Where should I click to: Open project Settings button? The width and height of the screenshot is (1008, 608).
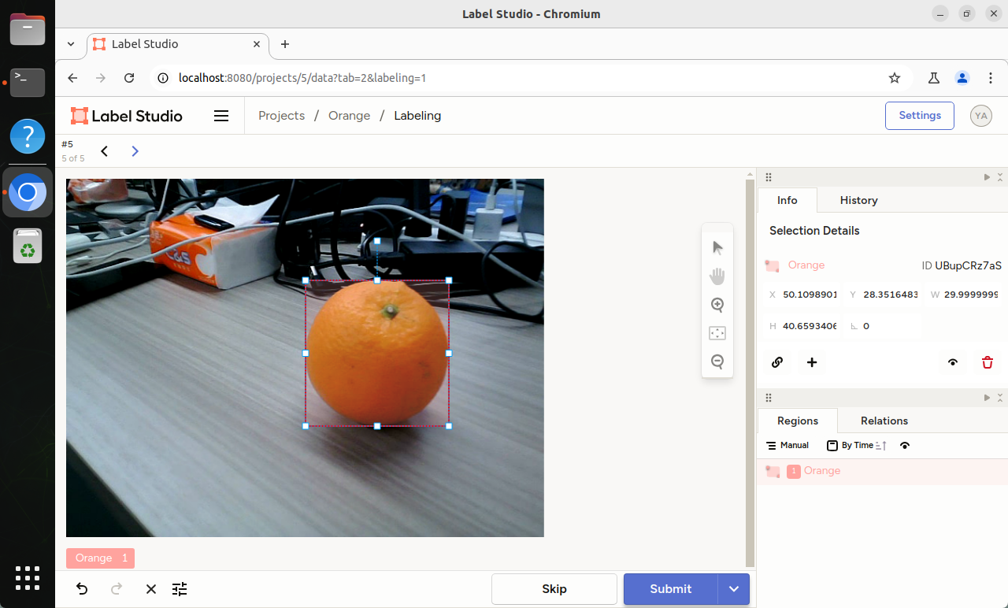920,116
